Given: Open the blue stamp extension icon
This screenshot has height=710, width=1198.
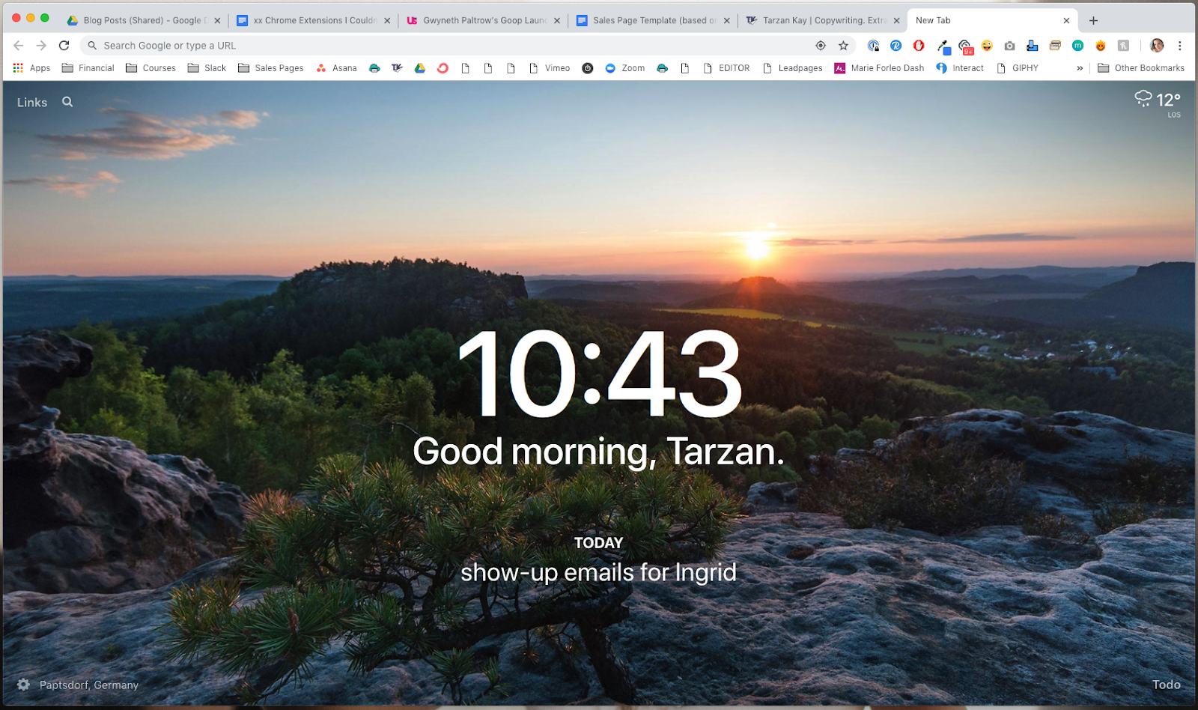Looking at the screenshot, I should point(1033,46).
